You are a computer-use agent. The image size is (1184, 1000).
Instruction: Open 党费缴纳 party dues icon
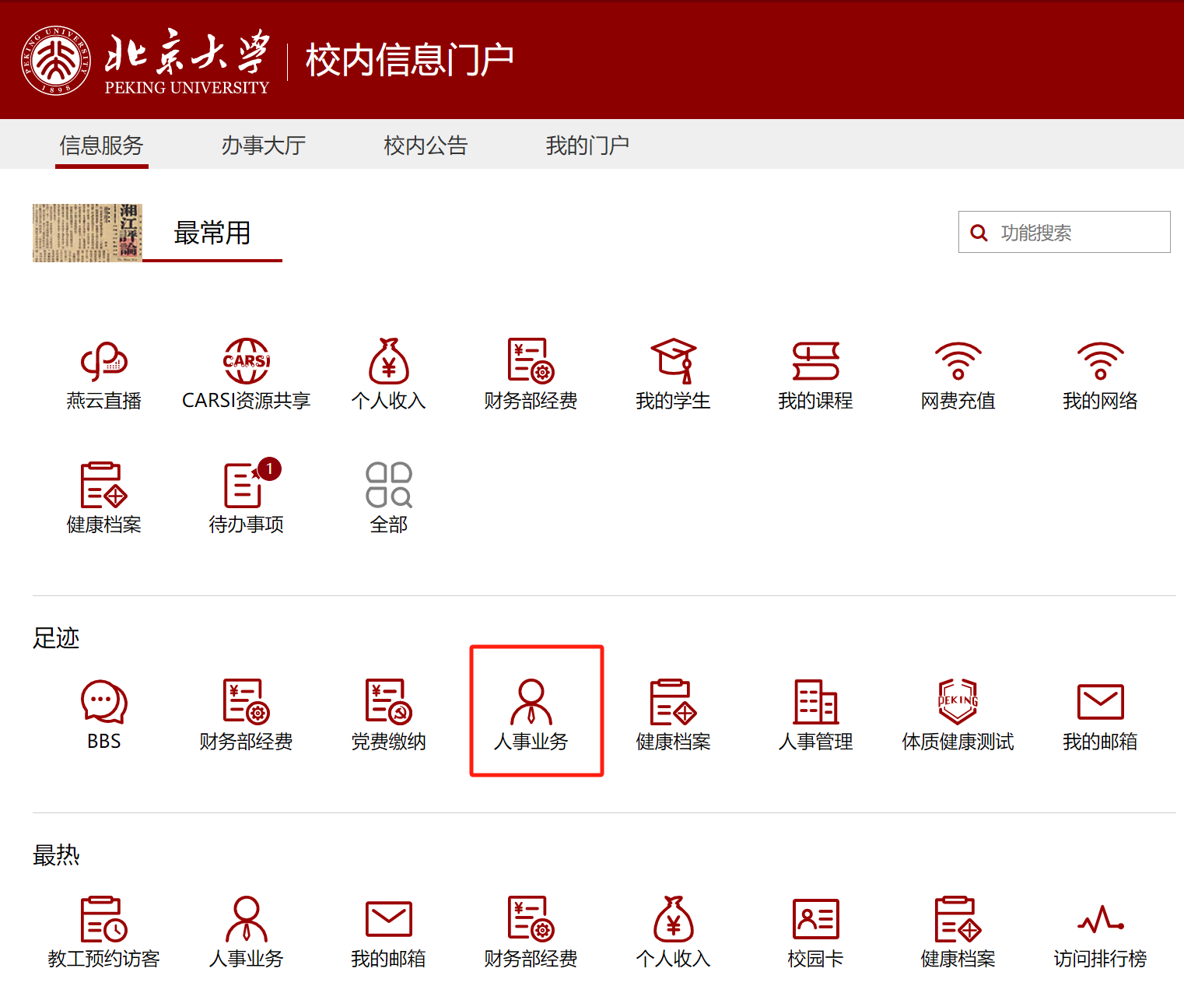point(388,703)
